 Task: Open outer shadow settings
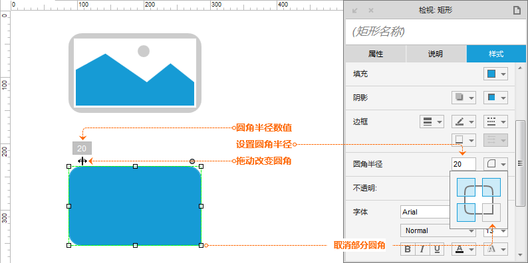tap(463, 98)
